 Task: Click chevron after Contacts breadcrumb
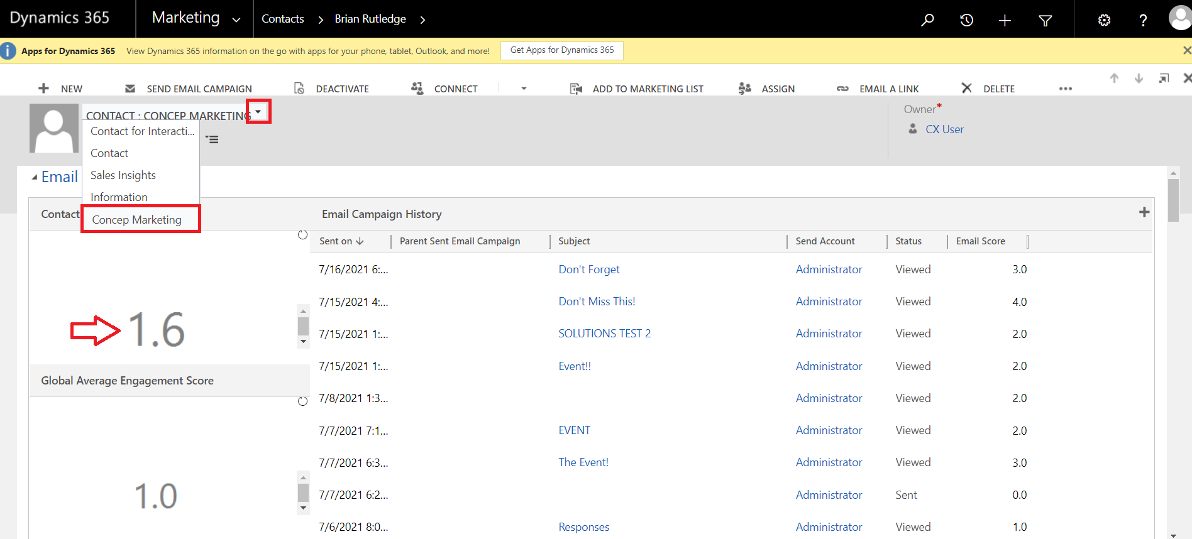point(321,20)
